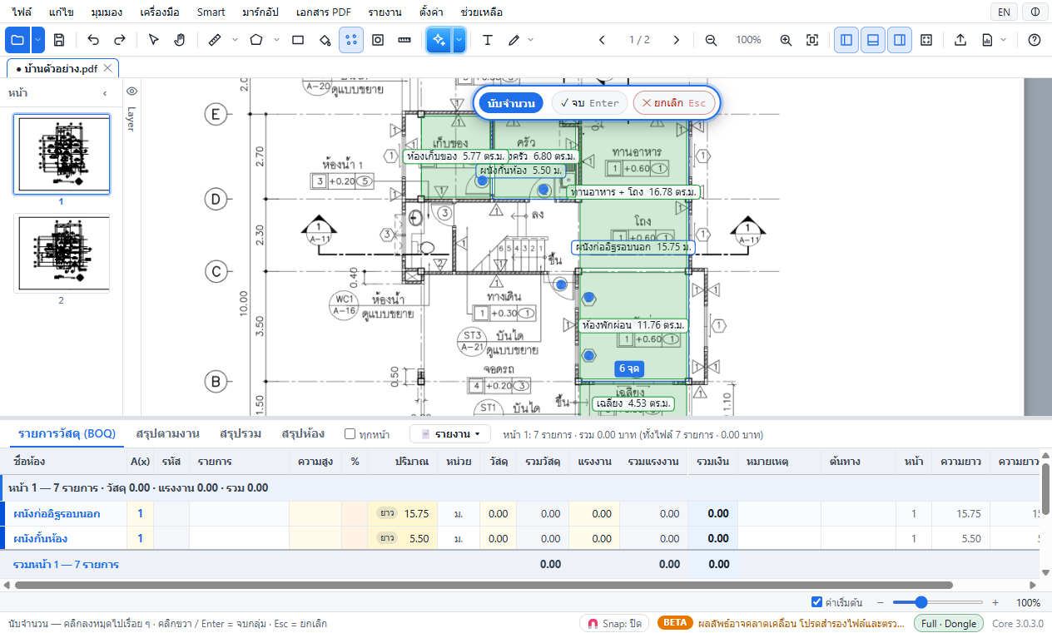
Task: Expand the polygon tool options arrow
Action: pos(276,40)
